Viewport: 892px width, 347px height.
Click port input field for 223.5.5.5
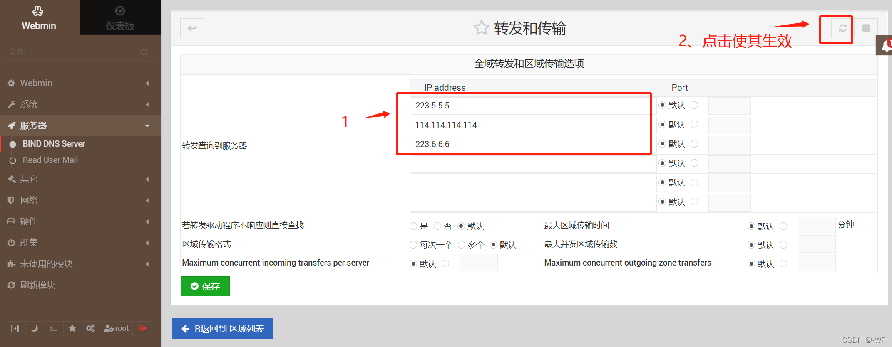(x=730, y=106)
